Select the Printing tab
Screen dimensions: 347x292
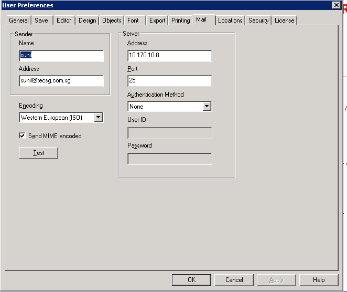pos(181,20)
